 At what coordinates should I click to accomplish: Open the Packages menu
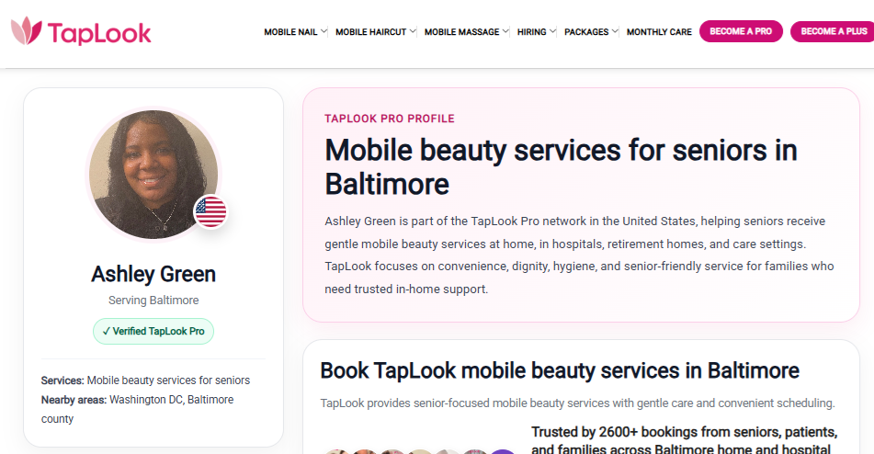tap(586, 32)
